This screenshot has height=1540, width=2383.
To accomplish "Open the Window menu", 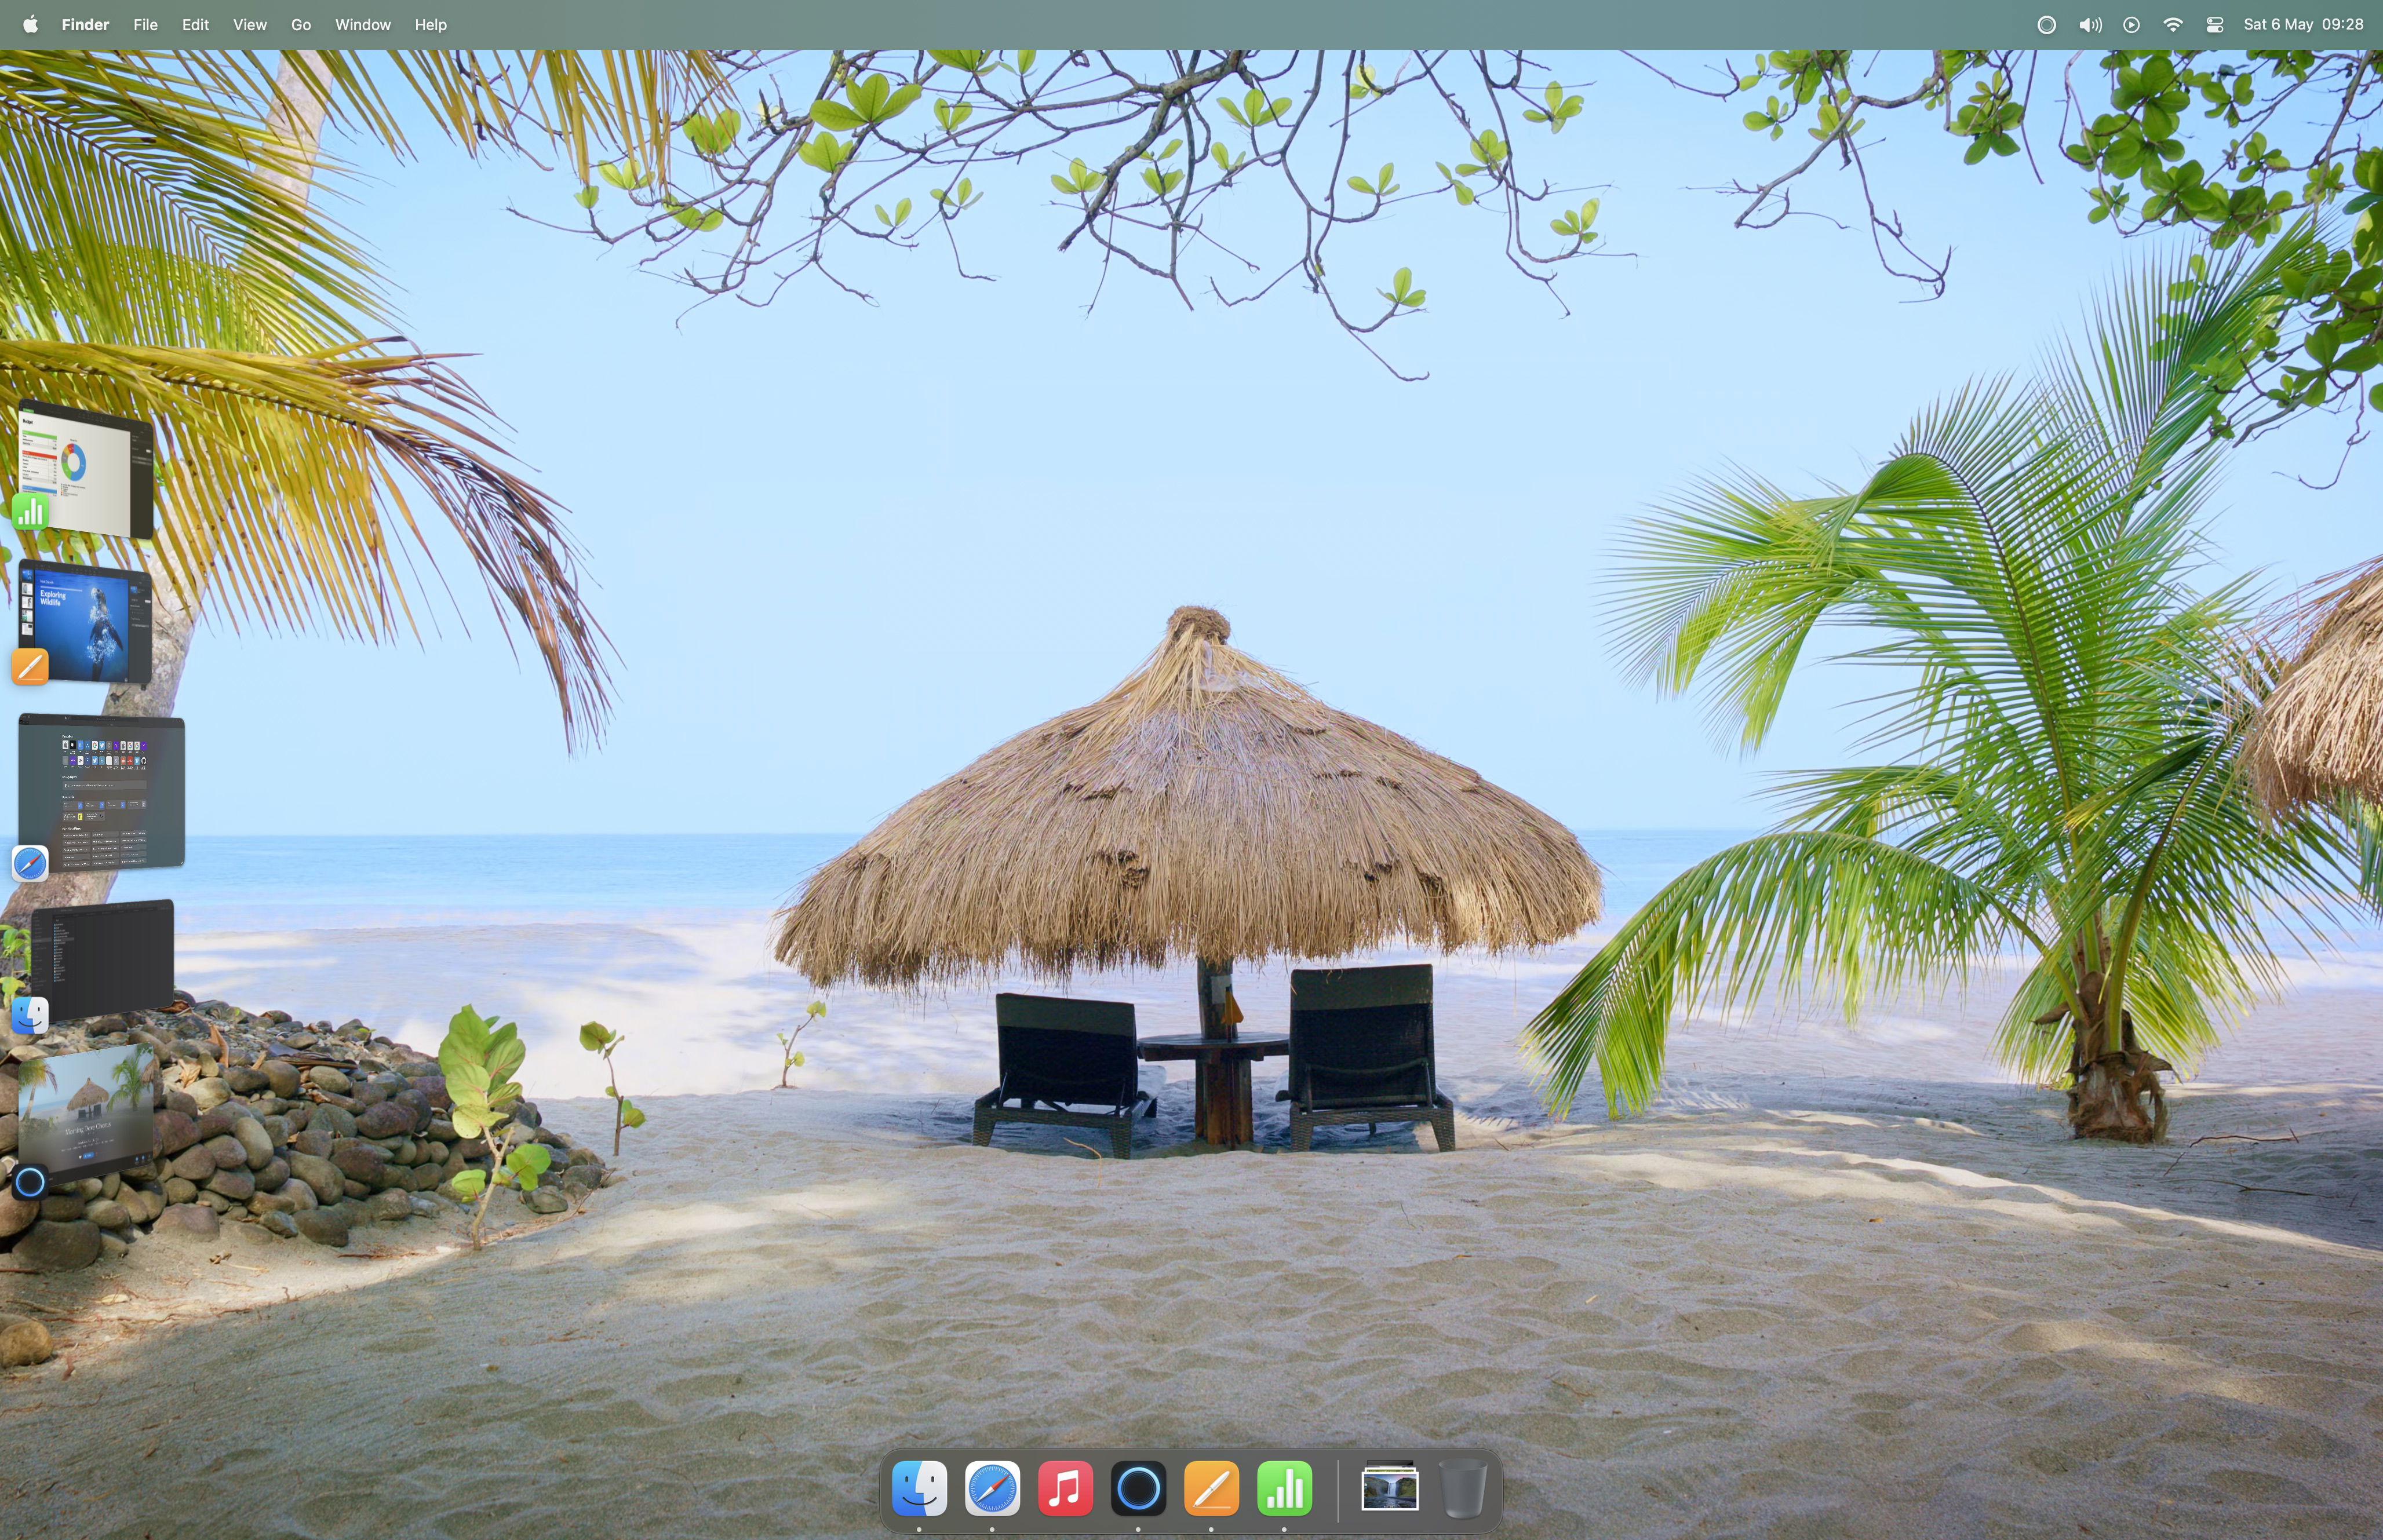I will [x=362, y=25].
